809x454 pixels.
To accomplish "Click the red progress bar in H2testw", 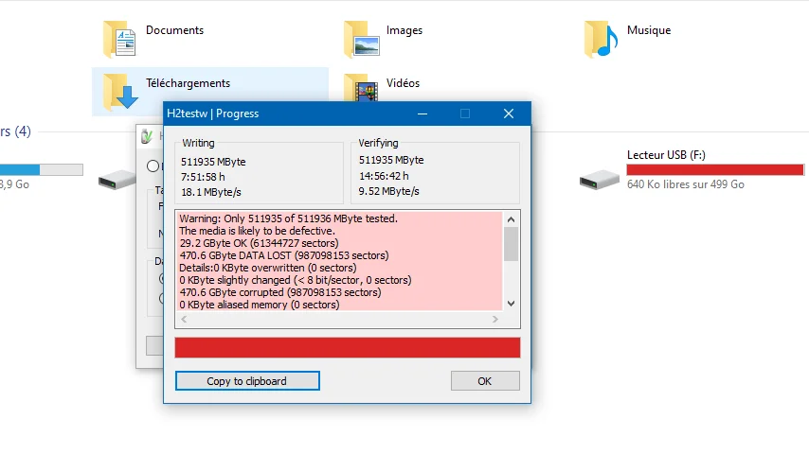I will point(348,347).
